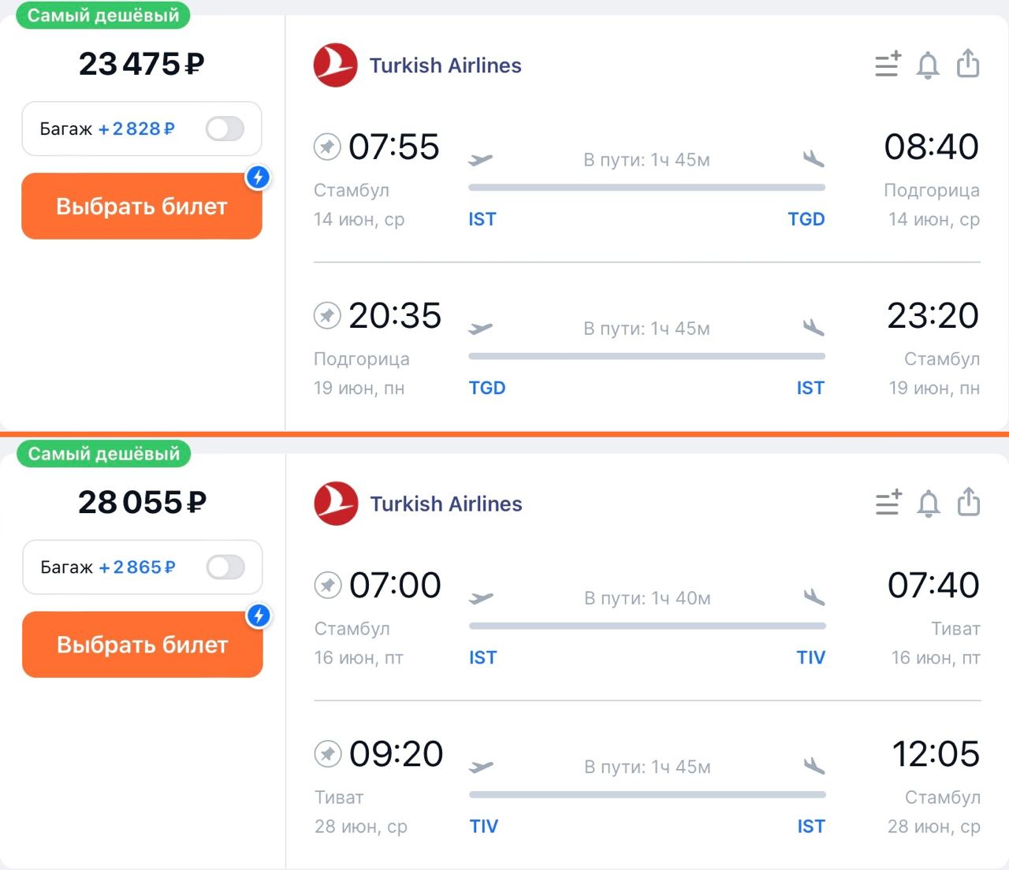Click the TGD arrival airport code link
The height and width of the screenshot is (870, 1009).
point(806,219)
